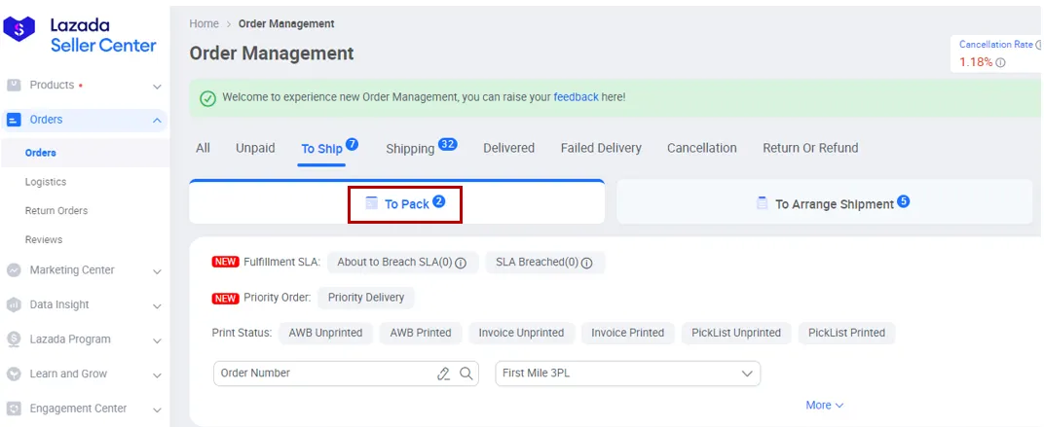Viewport: 1044px width, 427px height.
Task: Open the First Mile 3PL dropdown
Action: [x=627, y=374]
